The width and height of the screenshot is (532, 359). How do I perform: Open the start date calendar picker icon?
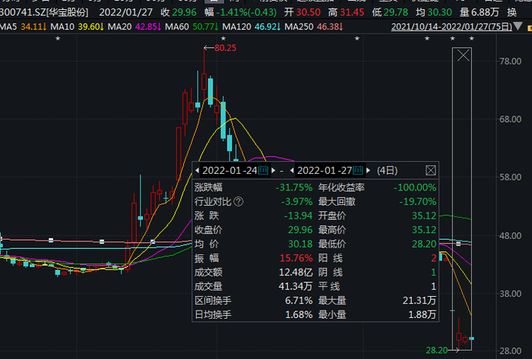(264, 170)
